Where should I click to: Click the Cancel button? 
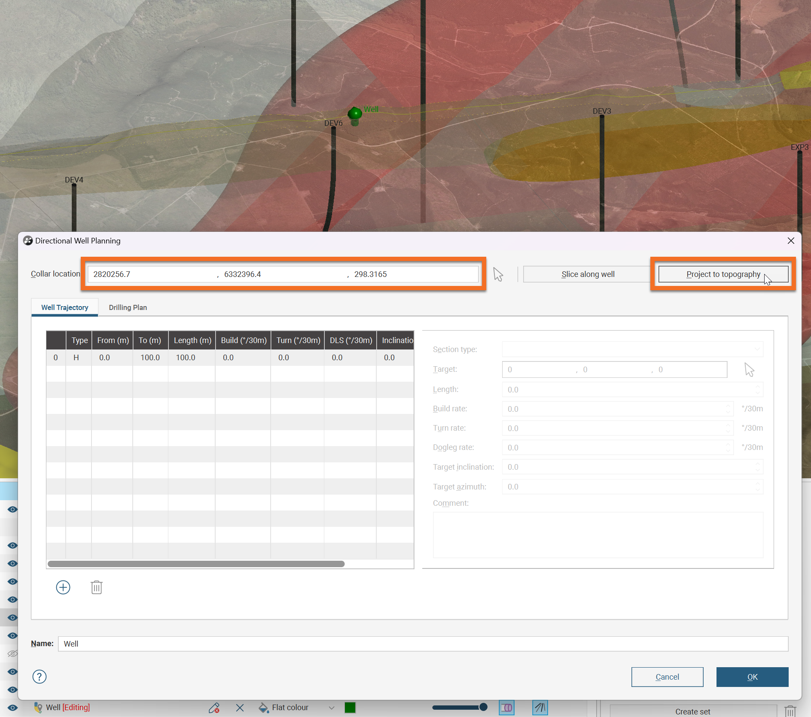pyautogui.click(x=667, y=677)
